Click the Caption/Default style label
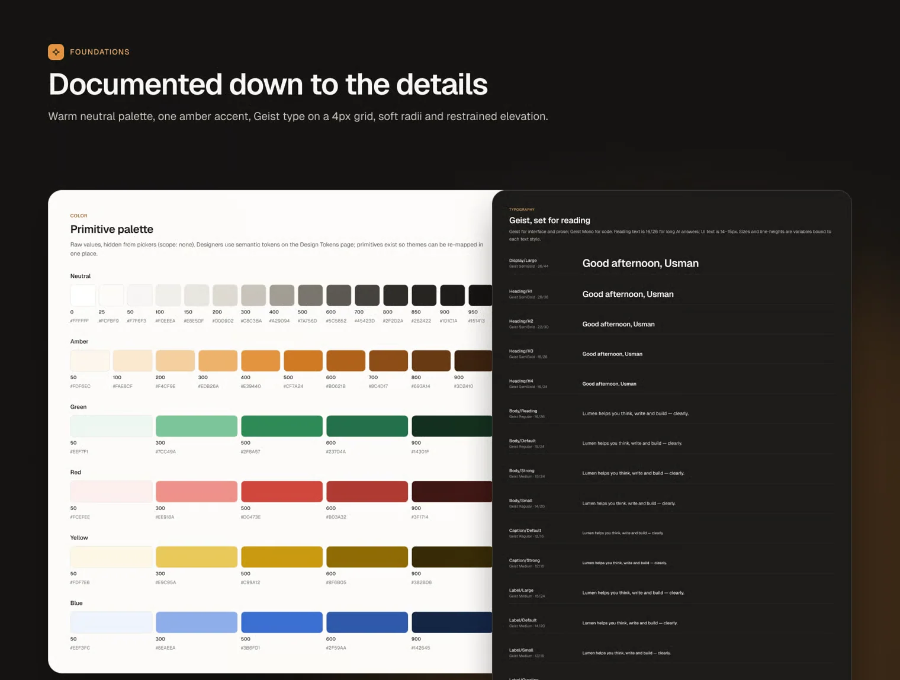 click(x=525, y=530)
